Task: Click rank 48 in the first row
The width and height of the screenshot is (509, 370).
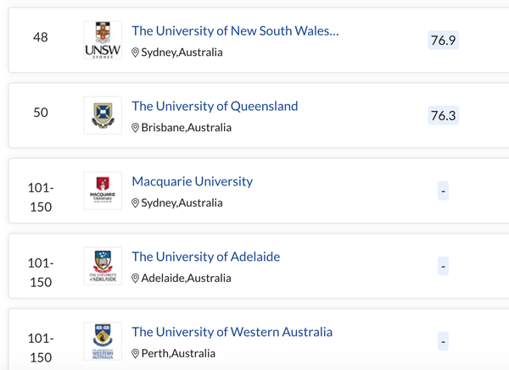Action: [x=41, y=37]
